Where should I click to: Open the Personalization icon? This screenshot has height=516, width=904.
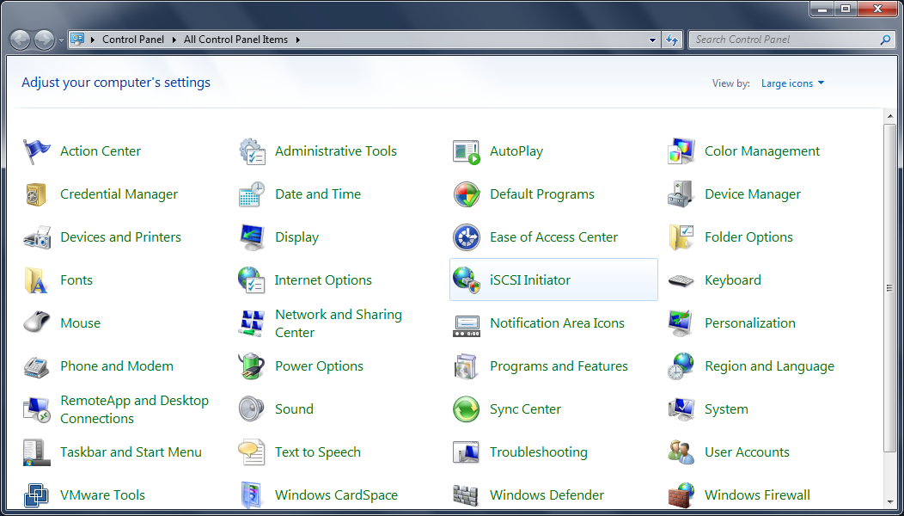point(681,323)
